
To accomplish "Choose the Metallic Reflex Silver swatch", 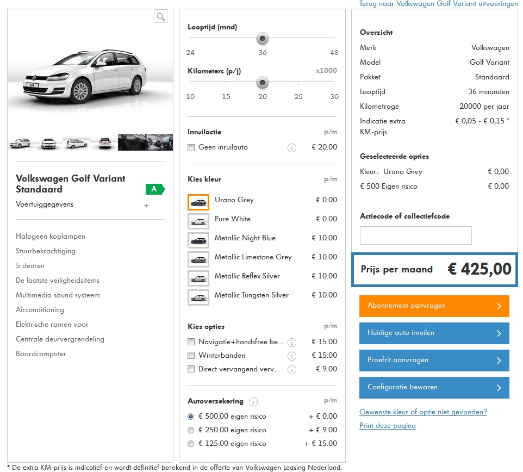I will pos(198,278).
